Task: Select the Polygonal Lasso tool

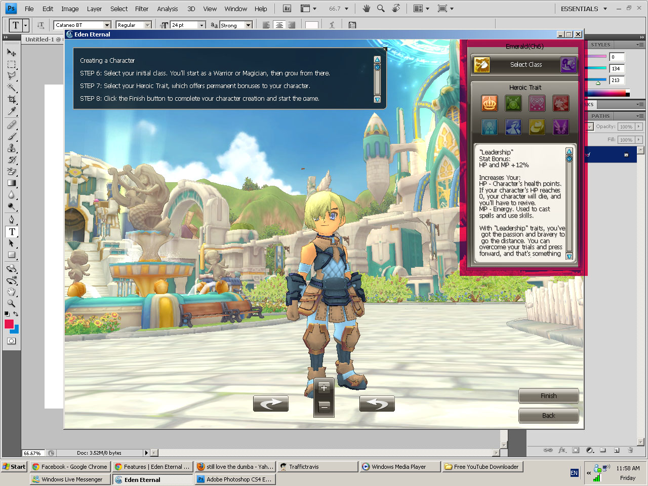Action: tap(11, 76)
